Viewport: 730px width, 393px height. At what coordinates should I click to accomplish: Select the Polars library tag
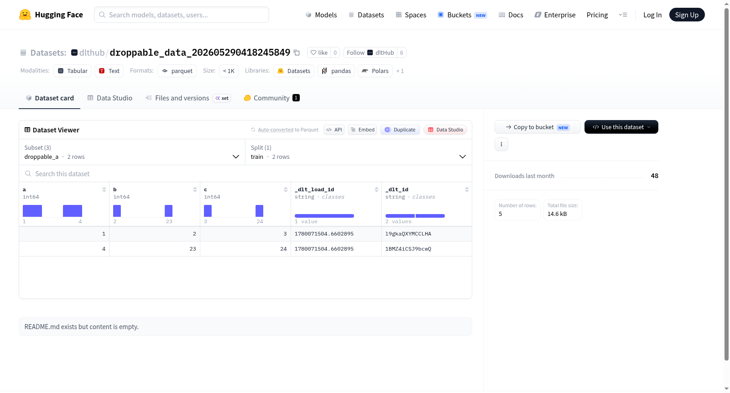click(x=375, y=71)
